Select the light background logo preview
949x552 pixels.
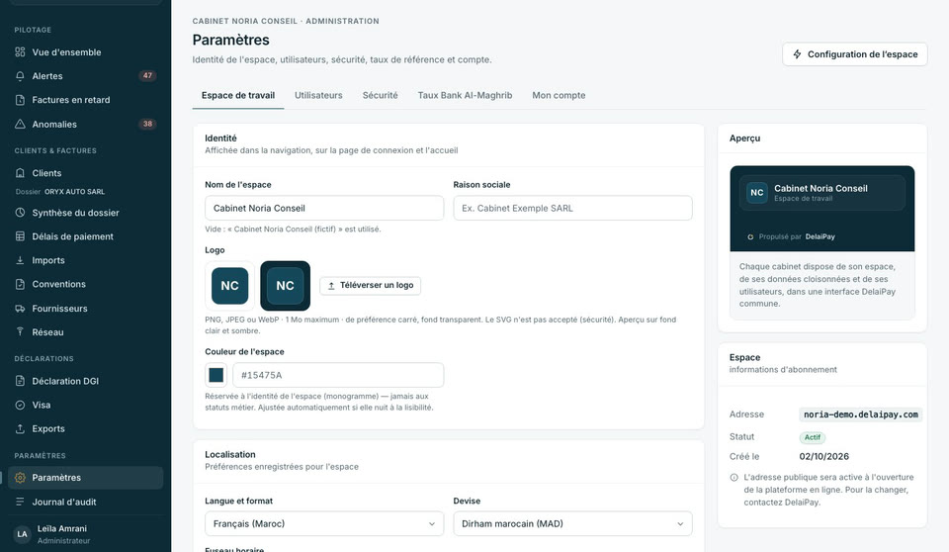(230, 285)
